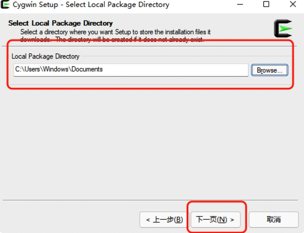Click the separator line above the navigation buttons

151,200
